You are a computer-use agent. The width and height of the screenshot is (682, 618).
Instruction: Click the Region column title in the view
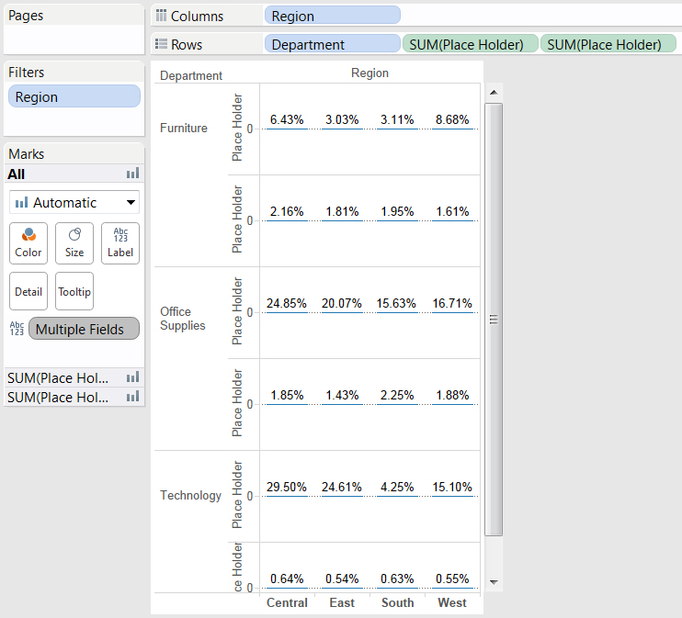(369, 73)
